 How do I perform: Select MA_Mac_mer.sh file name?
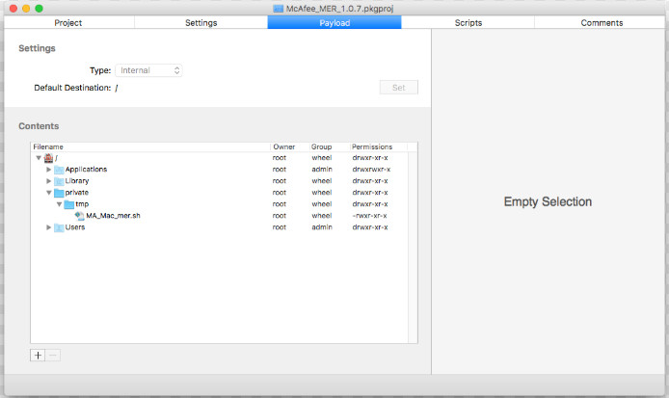tap(113, 216)
